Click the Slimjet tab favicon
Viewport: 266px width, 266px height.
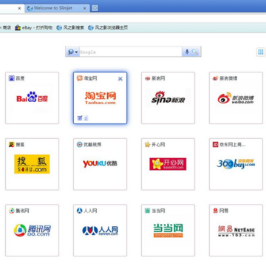(30, 8)
